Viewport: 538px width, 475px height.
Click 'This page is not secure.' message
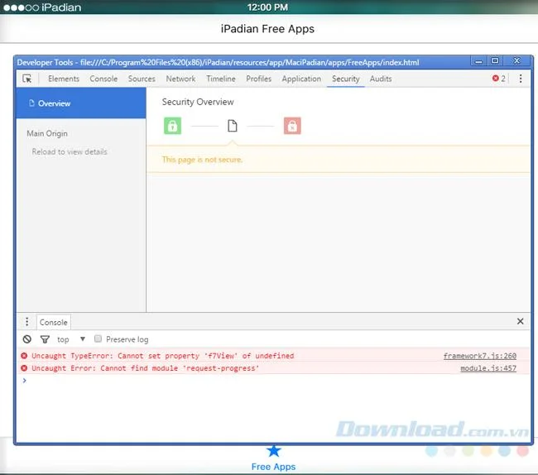(x=203, y=160)
